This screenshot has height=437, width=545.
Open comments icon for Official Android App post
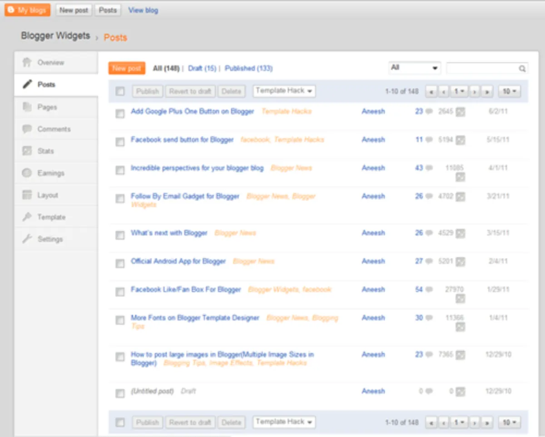pyautogui.click(x=429, y=262)
